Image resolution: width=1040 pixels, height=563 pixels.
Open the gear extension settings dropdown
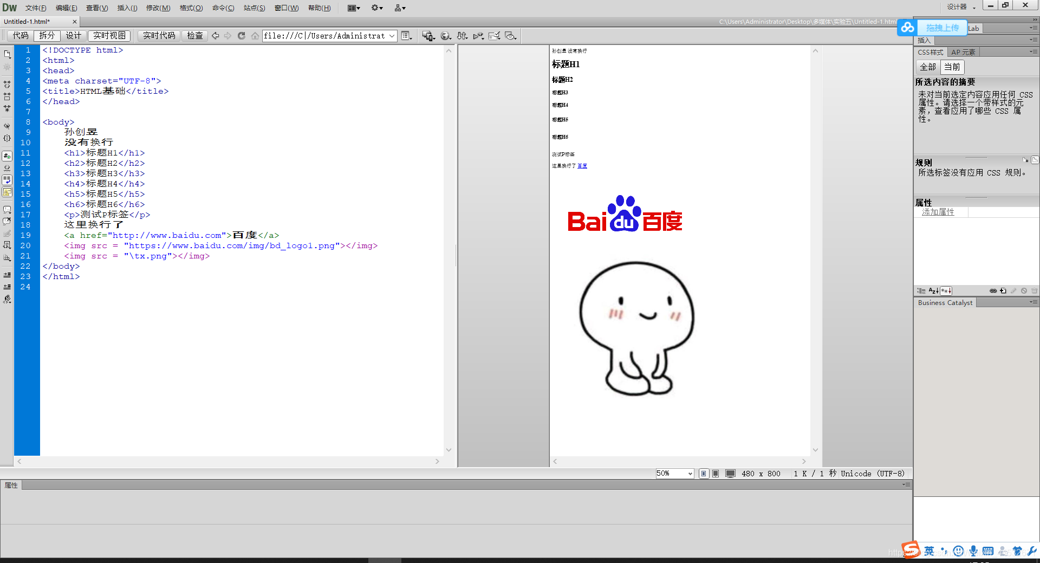[x=377, y=8]
